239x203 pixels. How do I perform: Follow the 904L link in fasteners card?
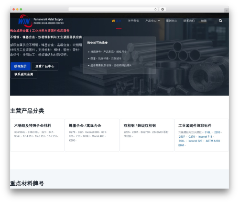(x=182, y=141)
